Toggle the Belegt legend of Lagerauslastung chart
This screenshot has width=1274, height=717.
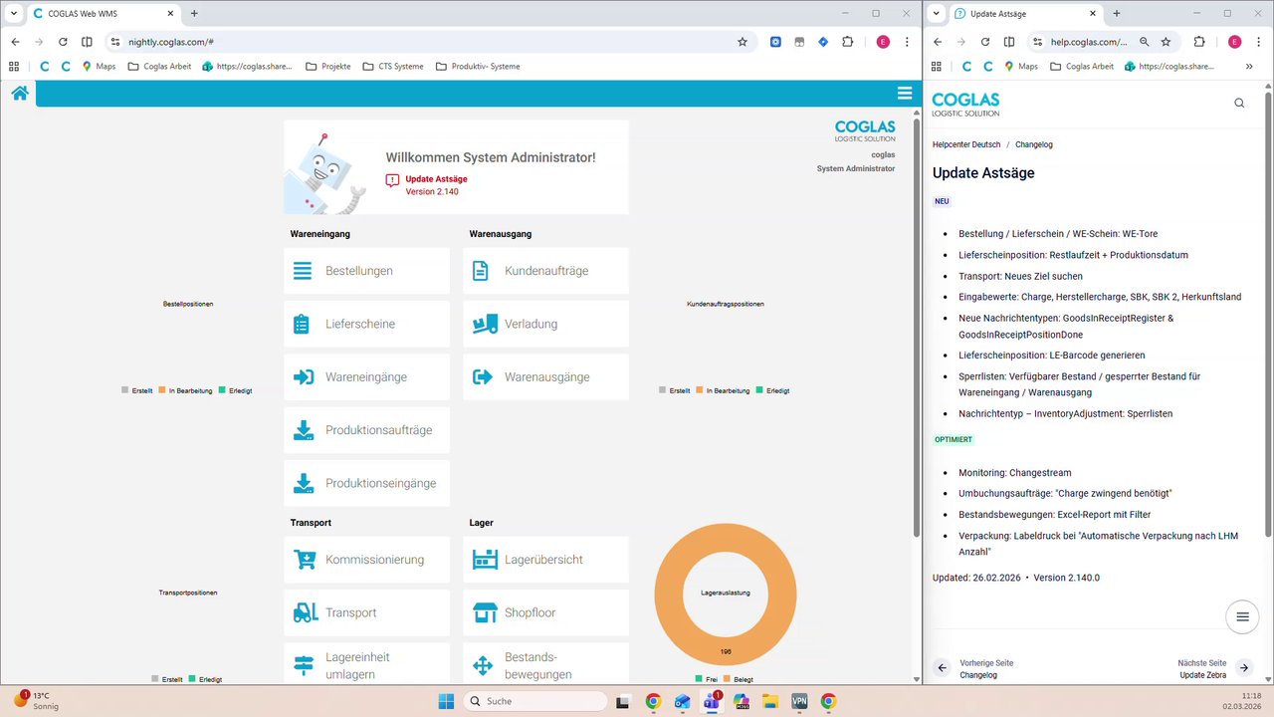[739, 679]
